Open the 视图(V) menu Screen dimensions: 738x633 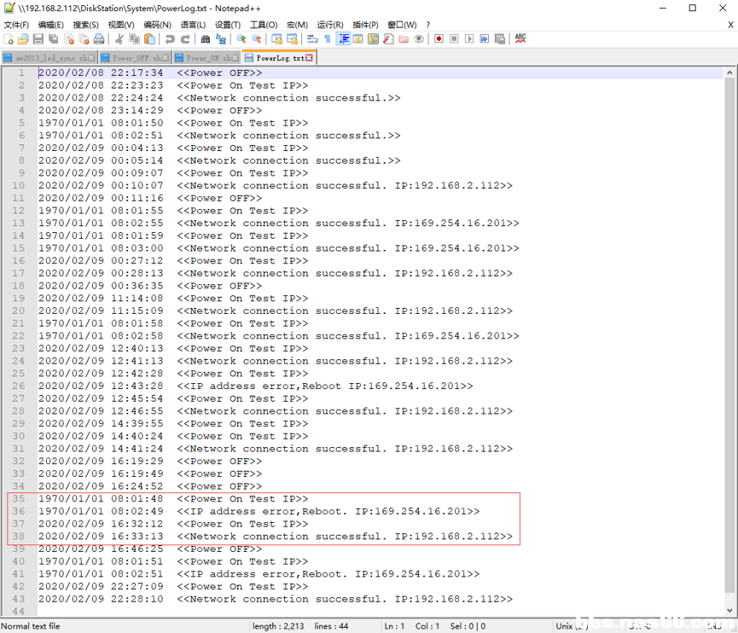click(x=121, y=25)
